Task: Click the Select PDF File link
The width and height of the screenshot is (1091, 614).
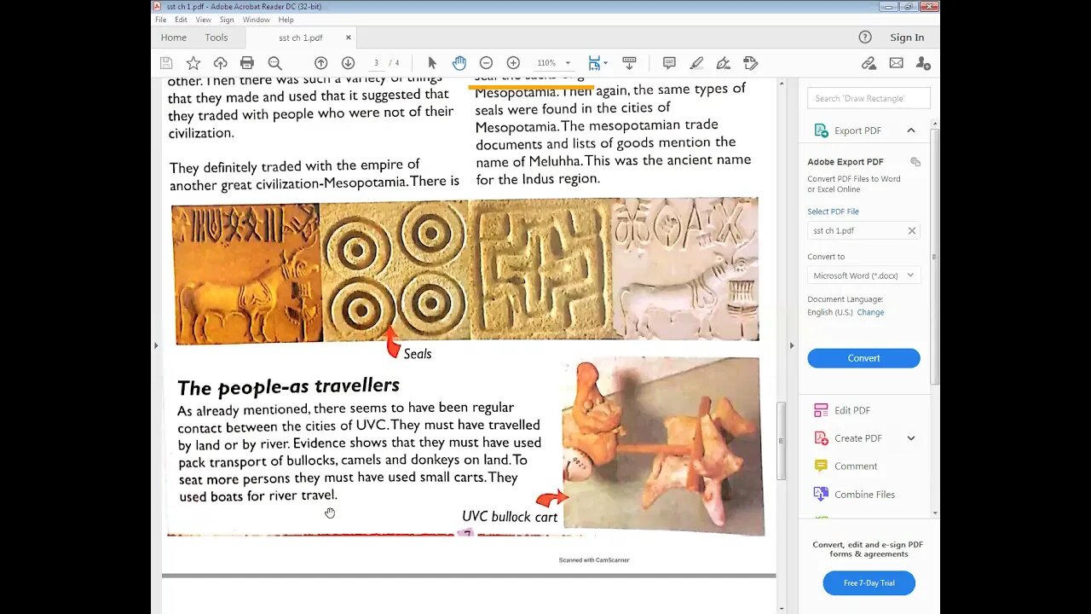Action: click(x=833, y=211)
